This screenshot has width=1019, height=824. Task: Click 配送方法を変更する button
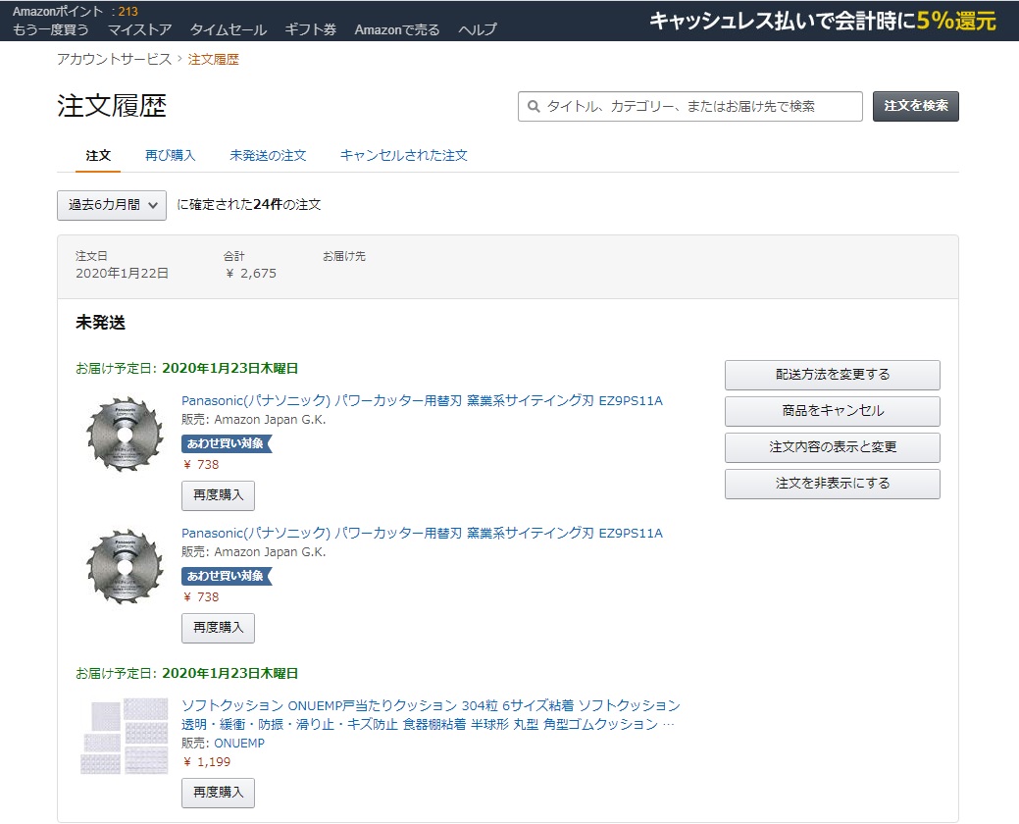click(833, 375)
